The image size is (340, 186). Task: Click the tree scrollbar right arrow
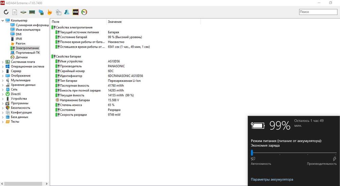tap(46, 184)
